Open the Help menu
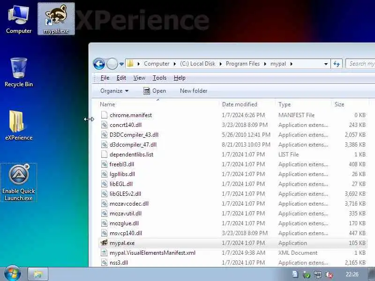The image size is (375, 281). [x=180, y=78]
